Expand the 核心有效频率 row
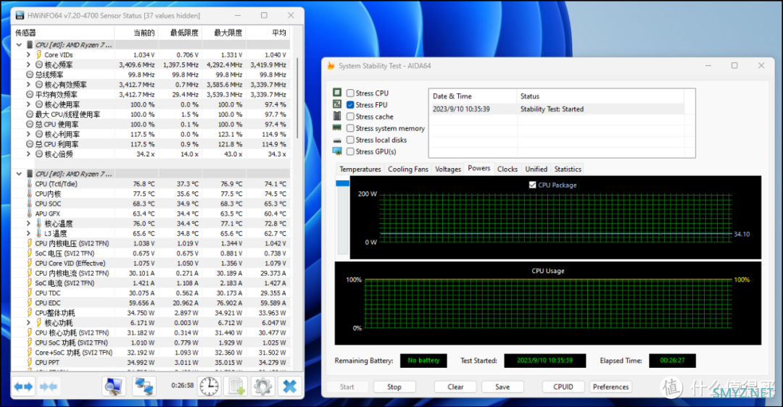 [x=28, y=84]
